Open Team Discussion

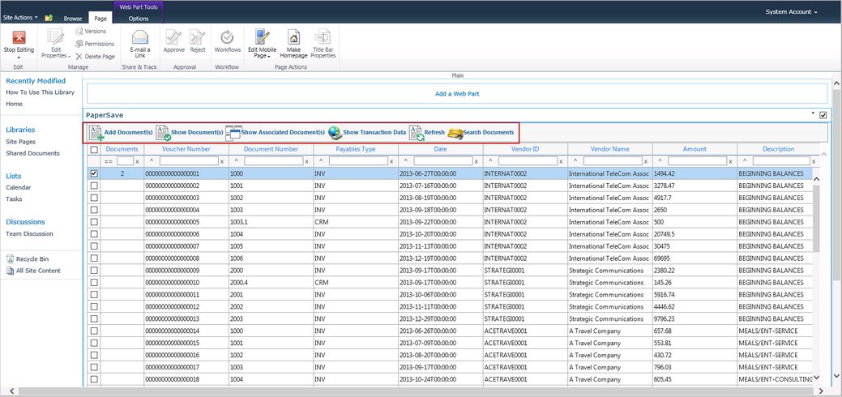[x=29, y=233]
